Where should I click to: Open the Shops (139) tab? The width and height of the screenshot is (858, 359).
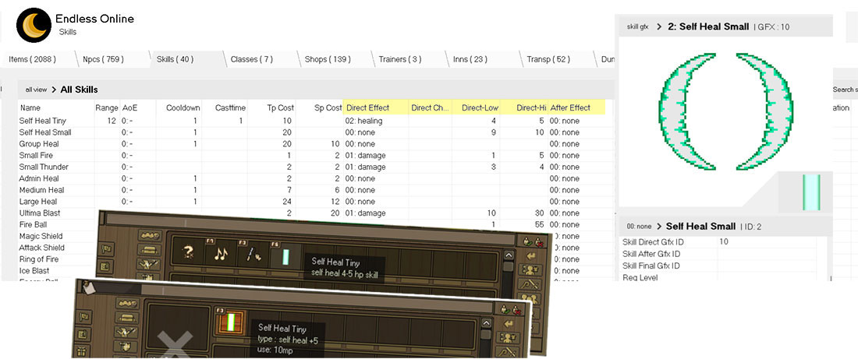click(x=327, y=59)
